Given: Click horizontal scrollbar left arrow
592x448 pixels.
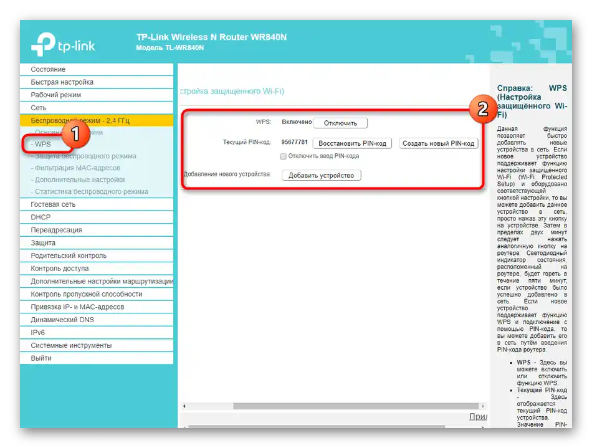Looking at the screenshot, I should [184, 406].
